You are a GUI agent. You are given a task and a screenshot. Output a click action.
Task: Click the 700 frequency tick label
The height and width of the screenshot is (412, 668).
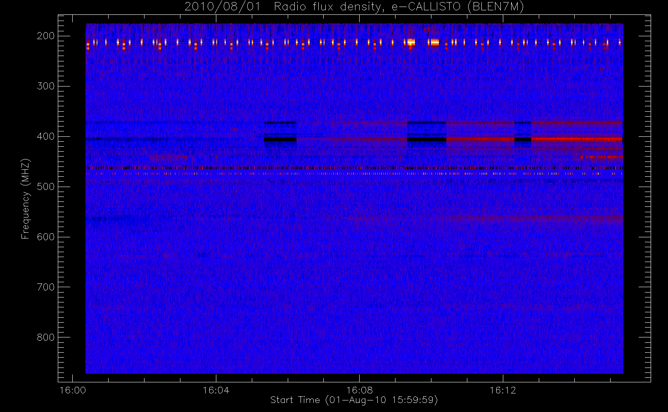pyautogui.click(x=46, y=287)
